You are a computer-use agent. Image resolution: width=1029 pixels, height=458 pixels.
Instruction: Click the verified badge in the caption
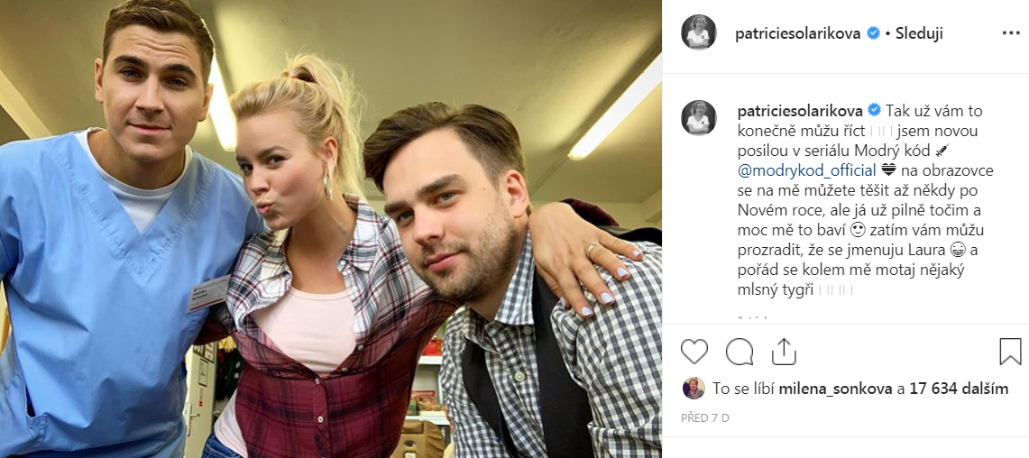click(x=874, y=110)
